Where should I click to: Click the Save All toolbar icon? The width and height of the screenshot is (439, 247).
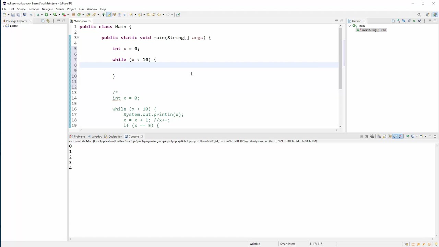[x=19, y=14]
